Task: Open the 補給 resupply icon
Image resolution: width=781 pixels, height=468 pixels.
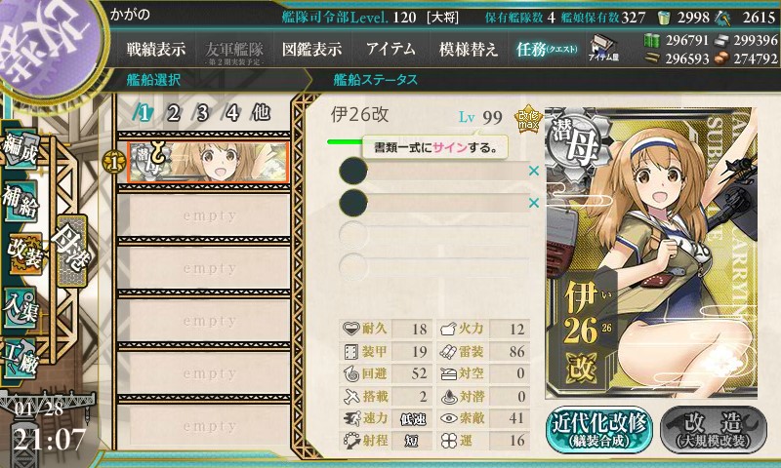Action: (21, 201)
